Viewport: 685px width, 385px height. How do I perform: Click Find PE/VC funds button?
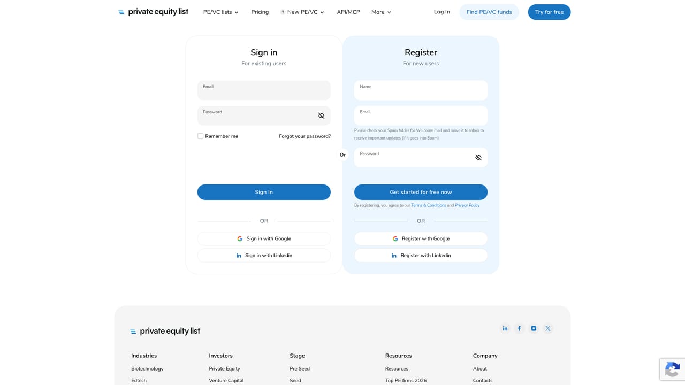point(489,12)
